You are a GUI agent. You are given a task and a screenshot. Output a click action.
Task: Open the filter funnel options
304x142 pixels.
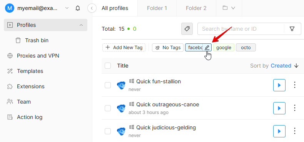pos(292,29)
